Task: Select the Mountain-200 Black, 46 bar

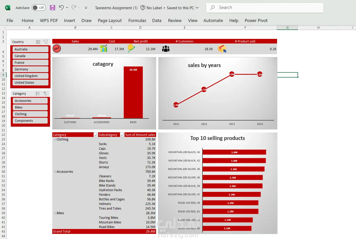Action: pyautogui.click(x=234, y=152)
